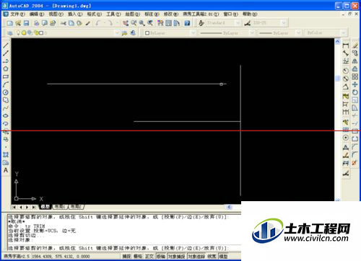Click the Cut scissors icon
This screenshot has width=361, height=261.
[64, 23]
